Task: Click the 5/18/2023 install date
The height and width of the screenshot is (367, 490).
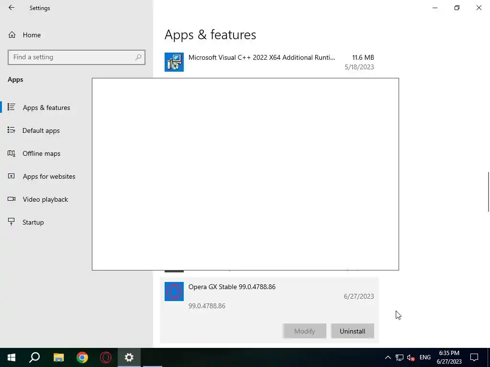Action: [x=359, y=67]
